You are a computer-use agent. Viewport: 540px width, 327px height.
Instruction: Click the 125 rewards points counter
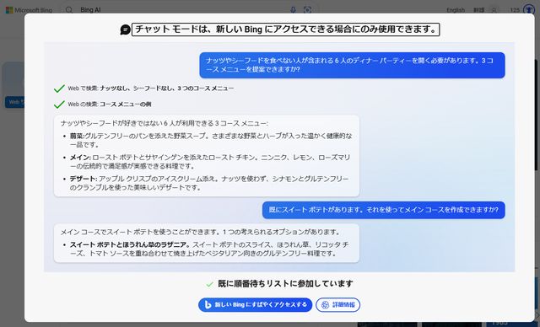(x=515, y=10)
